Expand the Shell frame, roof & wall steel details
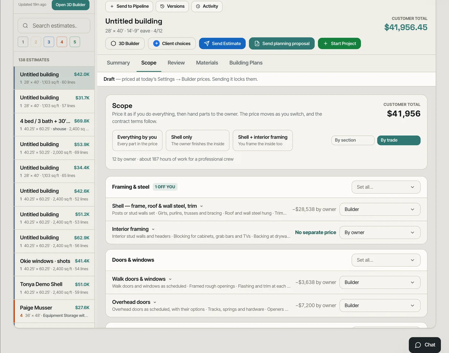Image resolution: width=449 pixels, height=353 pixels. [x=201, y=206]
